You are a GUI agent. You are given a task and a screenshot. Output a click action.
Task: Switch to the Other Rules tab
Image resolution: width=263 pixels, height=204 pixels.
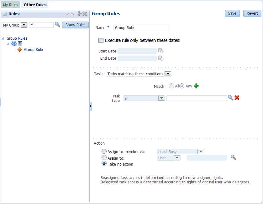point(35,5)
